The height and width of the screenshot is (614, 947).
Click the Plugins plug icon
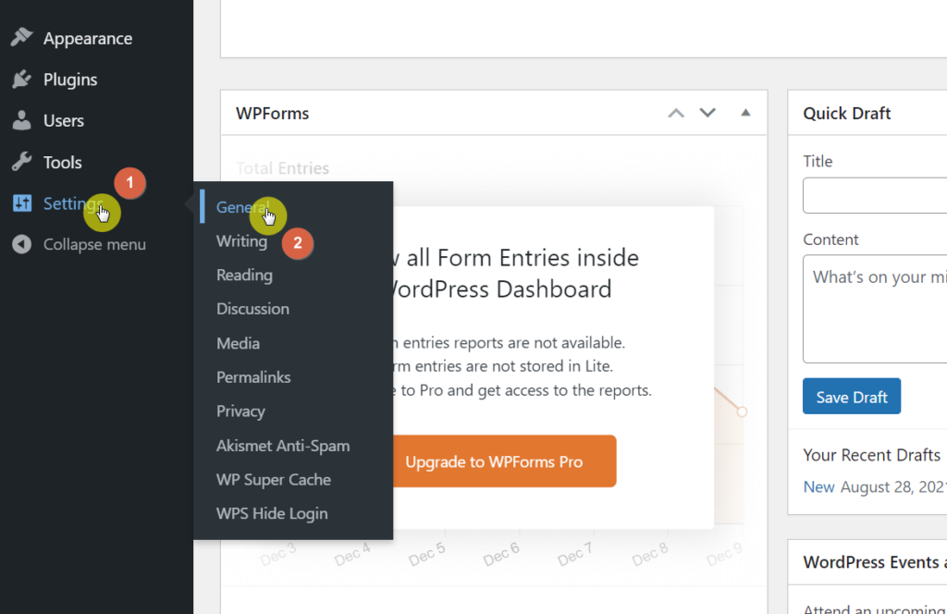(x=22, y=80)
